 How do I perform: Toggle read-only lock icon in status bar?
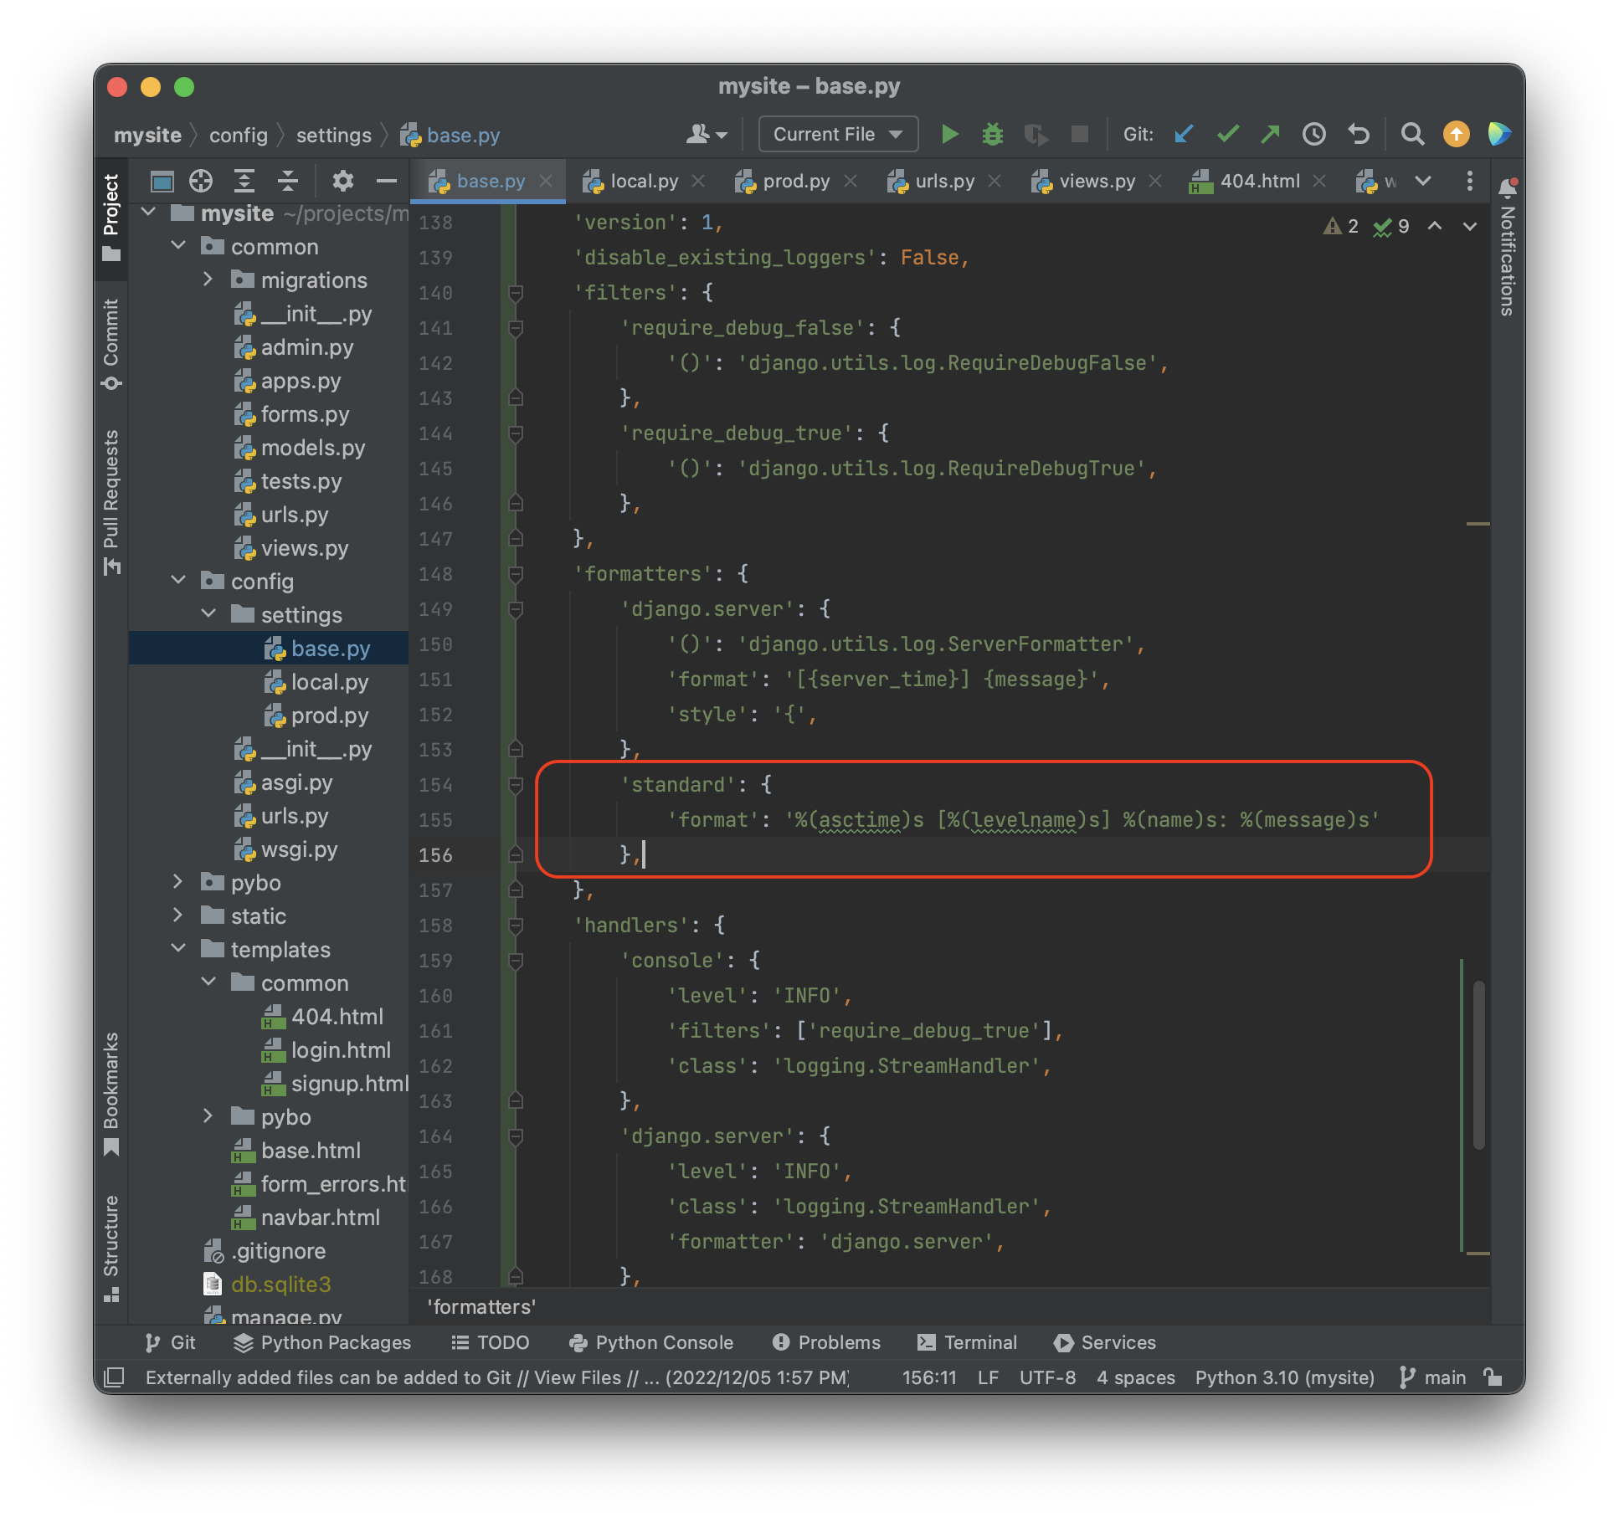click(1493, 1377)
